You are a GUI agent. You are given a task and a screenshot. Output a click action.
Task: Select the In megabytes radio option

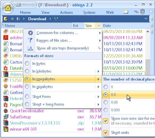[x=27, y=79]
